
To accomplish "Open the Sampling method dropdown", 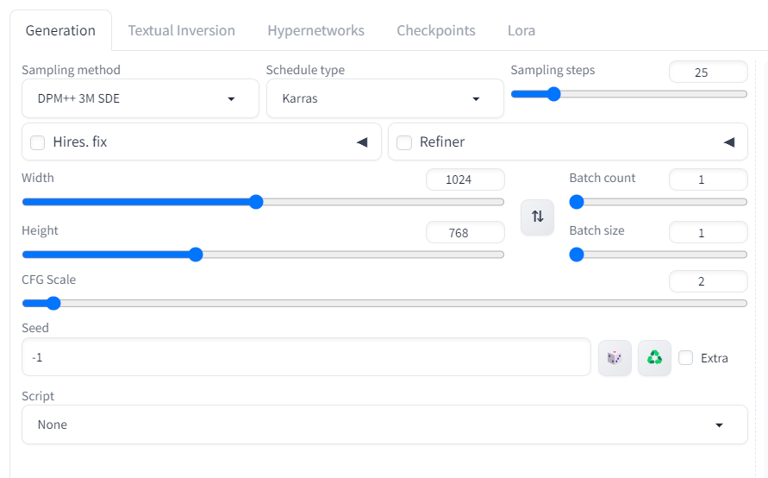I will (140, 98).
